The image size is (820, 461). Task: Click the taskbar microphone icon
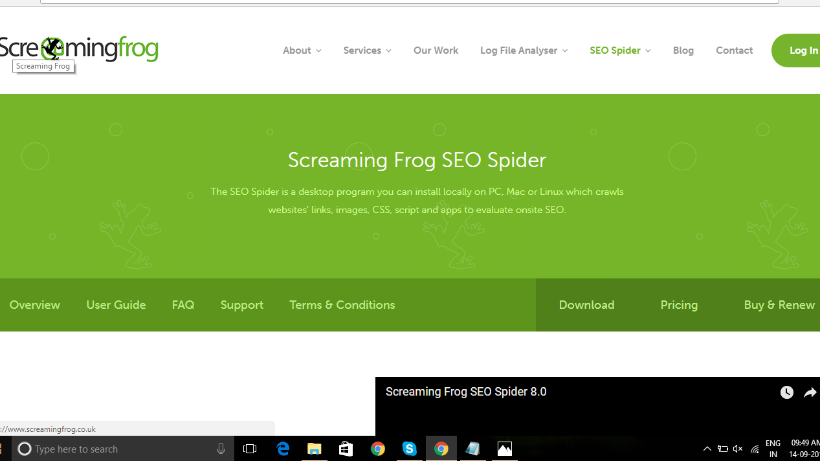[221, 449]
